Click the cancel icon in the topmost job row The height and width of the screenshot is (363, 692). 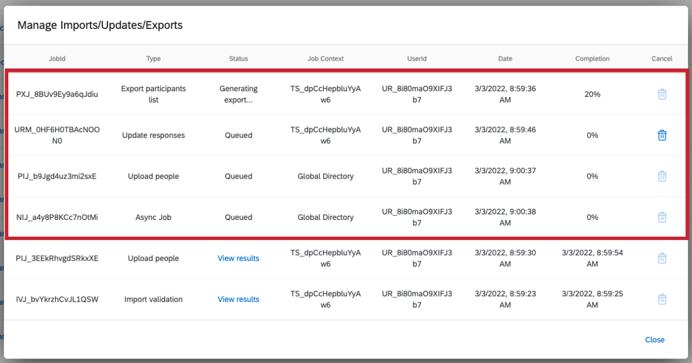pos(662,94)
